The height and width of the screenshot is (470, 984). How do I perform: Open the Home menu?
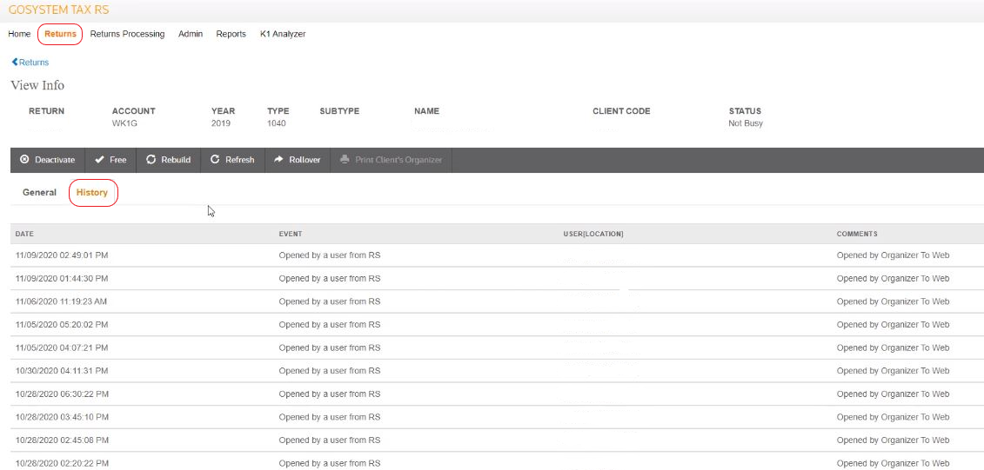pos(19,34)
